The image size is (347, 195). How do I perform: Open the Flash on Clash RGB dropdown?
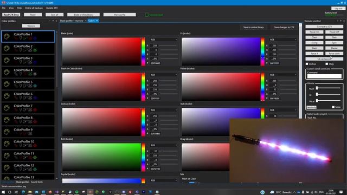164,75
